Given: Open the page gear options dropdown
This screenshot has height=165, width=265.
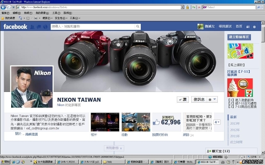Looking at the screenshot, I should click(x=212, y=99).
